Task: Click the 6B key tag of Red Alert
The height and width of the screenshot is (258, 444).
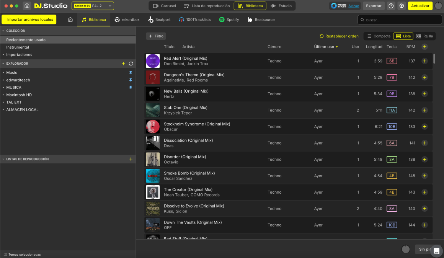Action: (x=392, y=61)
